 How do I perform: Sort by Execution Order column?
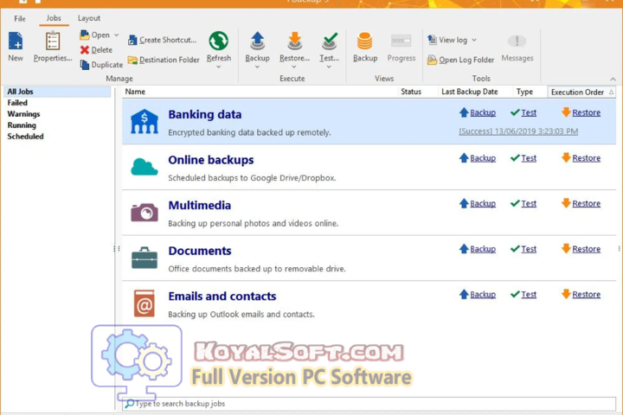pos(581,93)
